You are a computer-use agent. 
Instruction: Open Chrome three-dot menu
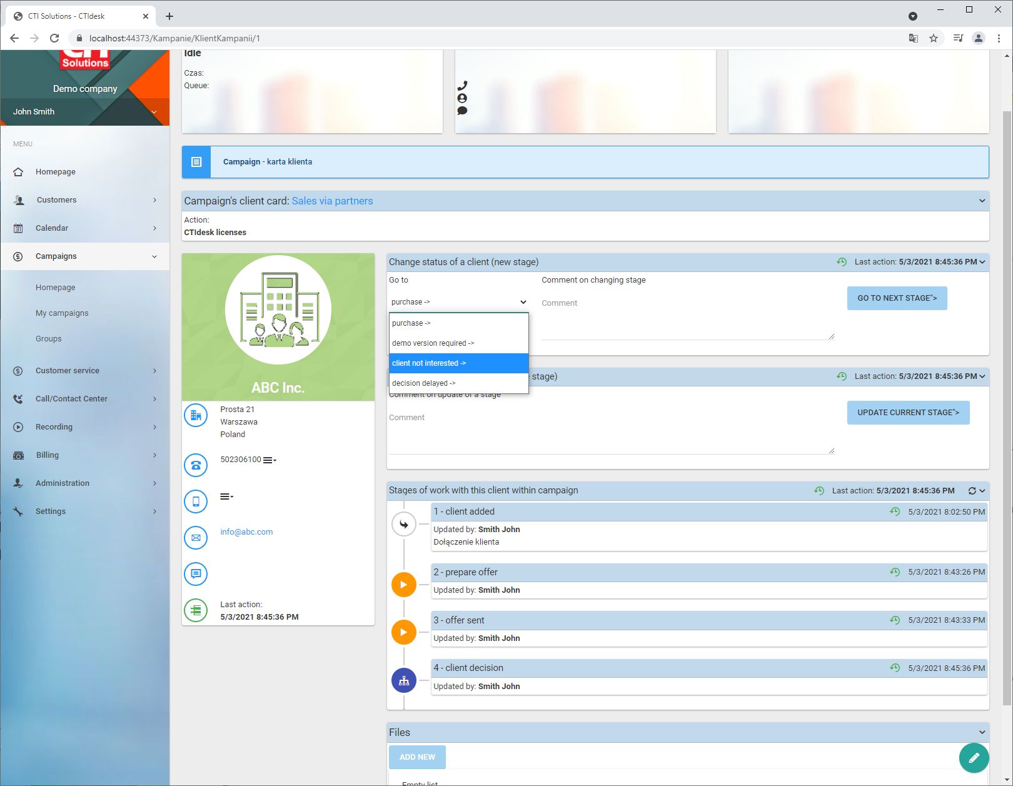click(x=999, y=38)
